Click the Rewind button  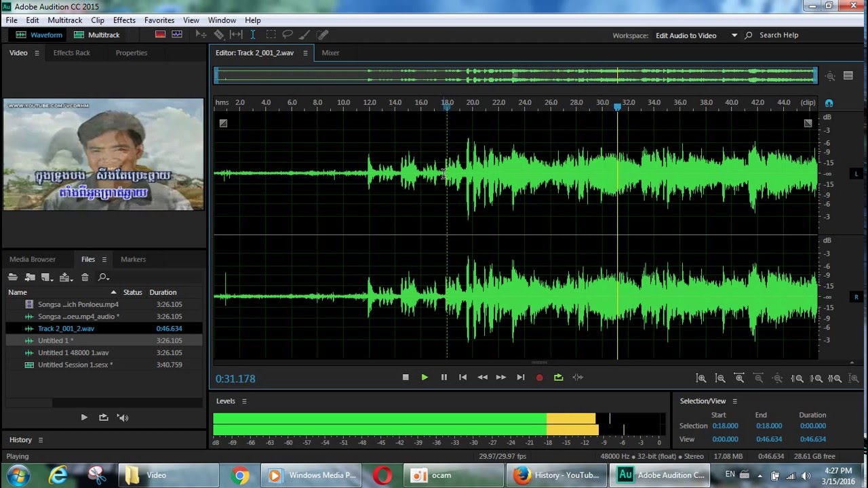[x=482, y=378]
